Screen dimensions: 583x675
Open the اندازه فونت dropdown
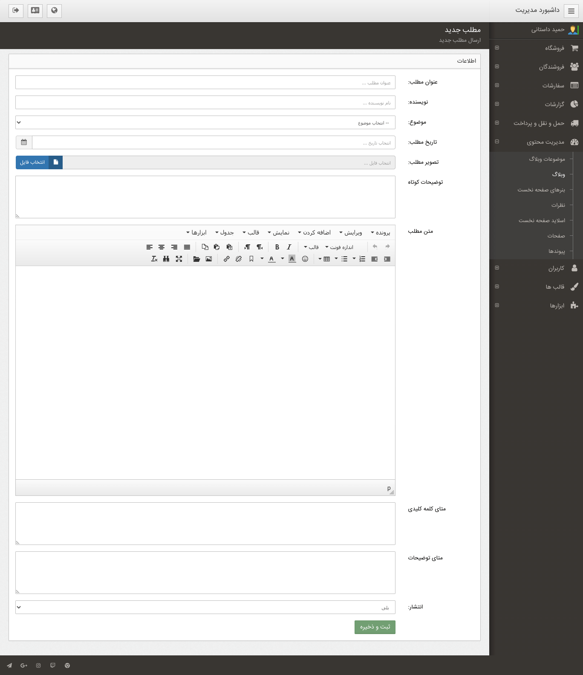339,247
